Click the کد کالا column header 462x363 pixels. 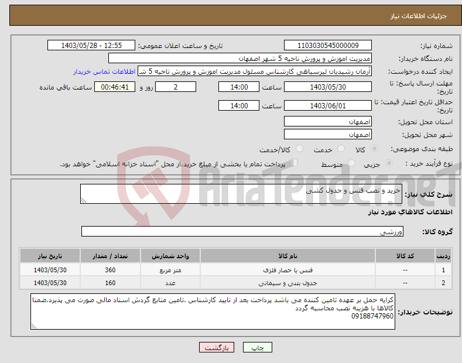tap(405, 256)
